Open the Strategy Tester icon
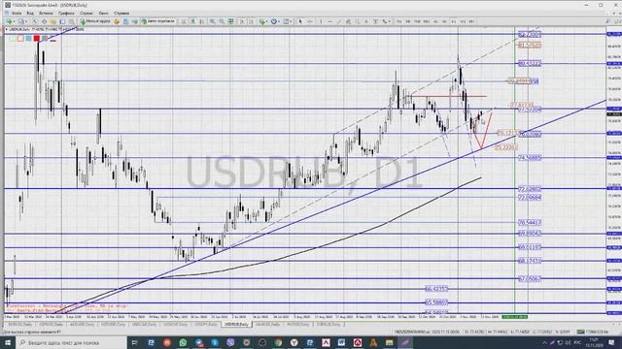Image resolution: width=622 pixels, height=349 pixels. 72,21
